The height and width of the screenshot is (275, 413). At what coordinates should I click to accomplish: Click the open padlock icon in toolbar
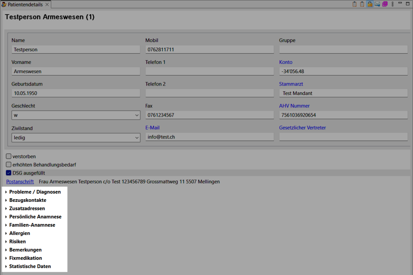pyautogui.click(x=369, y=4)
